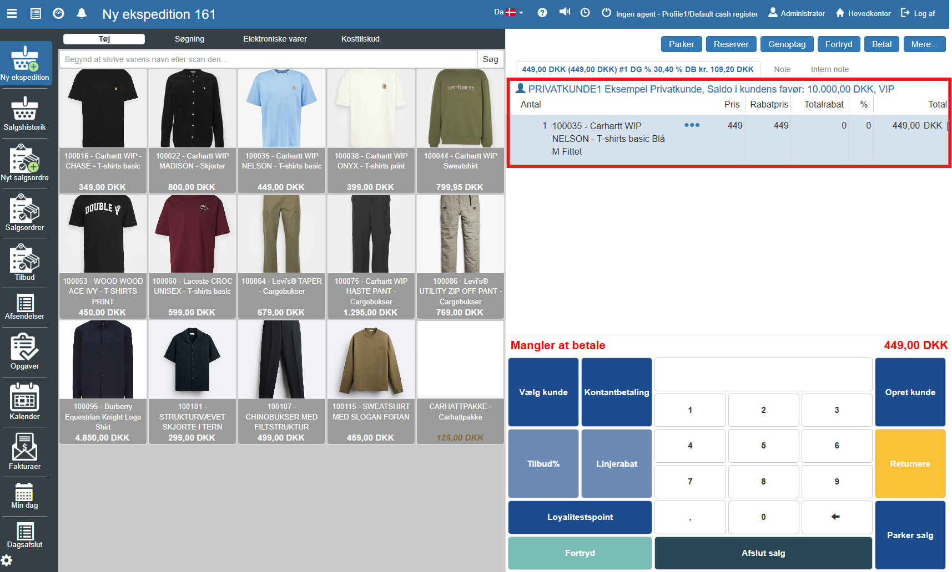Click the backspace arrow on the keypad

836,517
